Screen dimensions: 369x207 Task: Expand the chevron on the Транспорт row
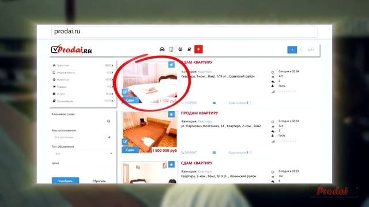[112, 66]
